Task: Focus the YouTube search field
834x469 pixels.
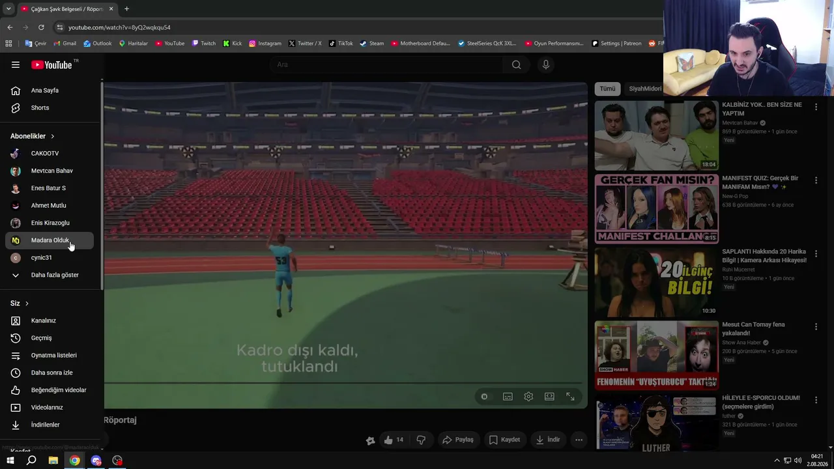Action: (388, 64)
